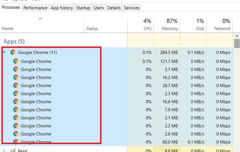Screen dimensions: 240x152
Task: Switch to the Startup tab
Action: (x=83, y=8)
